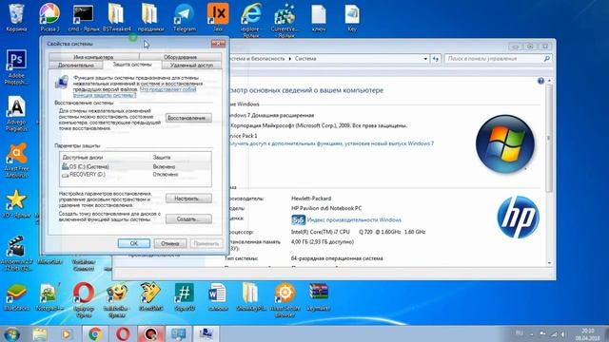Select the Key file icon on desktop
The width and height of the screenshot is (609, 342).
tap(352, 17)
